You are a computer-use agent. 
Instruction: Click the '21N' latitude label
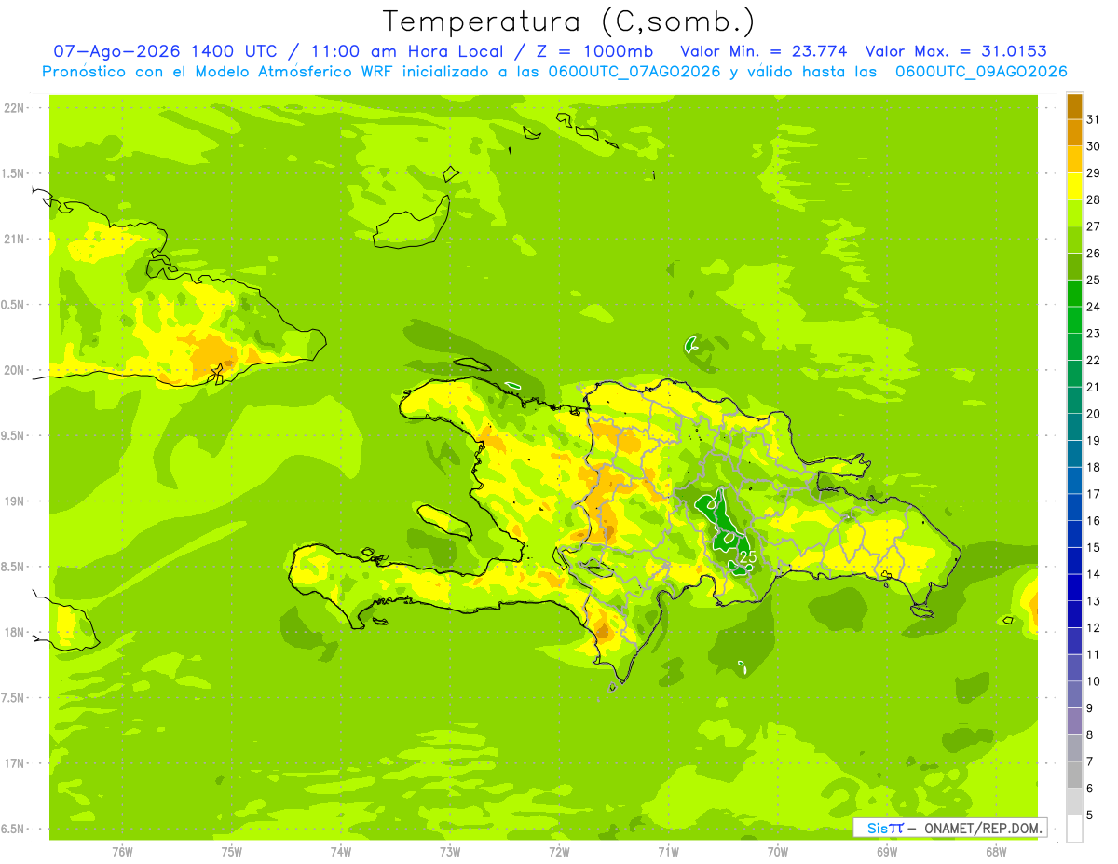14,239
